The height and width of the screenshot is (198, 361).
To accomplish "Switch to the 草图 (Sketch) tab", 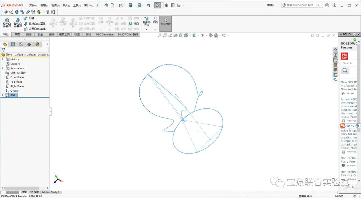I will coord(17,34).
